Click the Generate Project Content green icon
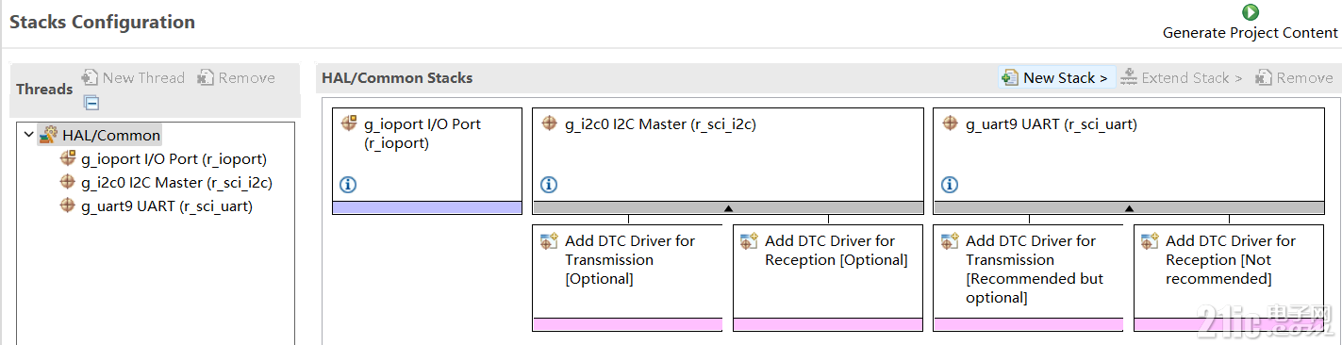The image size is (1342, 345). pyautogui.click(x=1250, y=12)
